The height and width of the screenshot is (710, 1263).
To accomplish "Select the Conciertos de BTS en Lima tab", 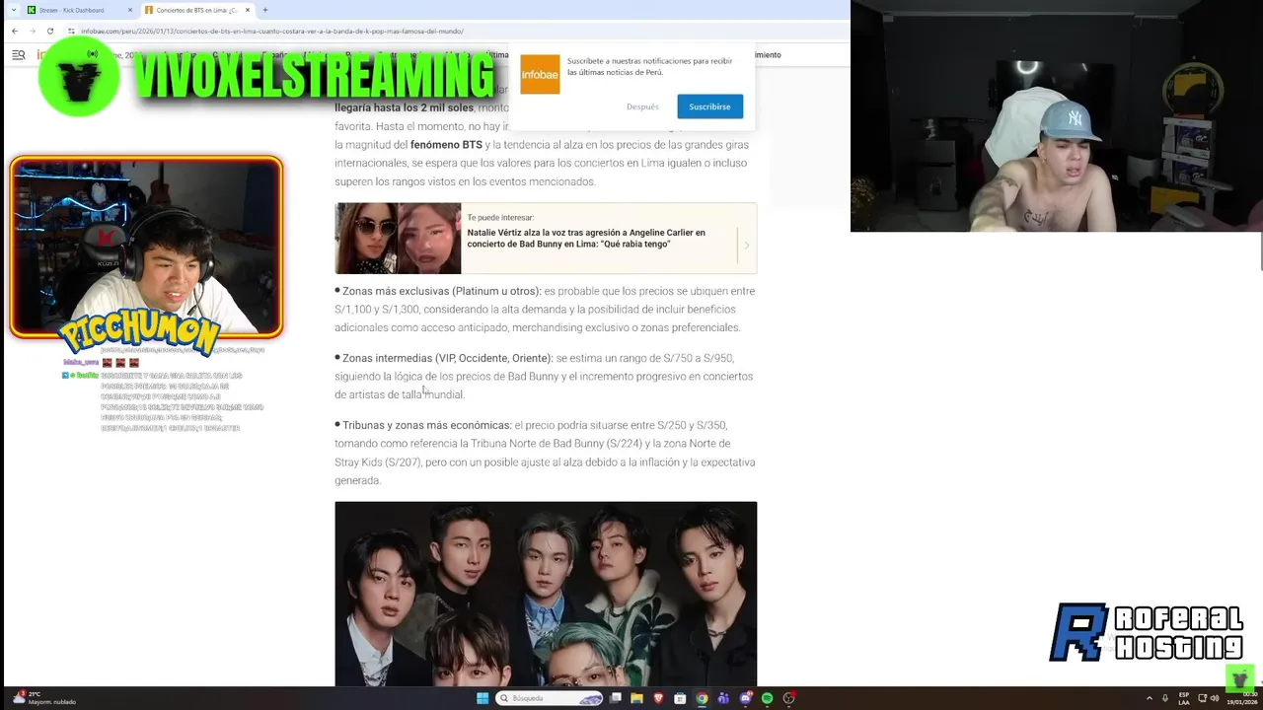I will click(197, 10).
